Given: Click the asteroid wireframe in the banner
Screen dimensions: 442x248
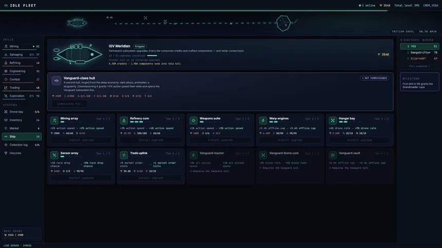Looking at the screenshot, I should pyautogui.click(x=284, y=24).
